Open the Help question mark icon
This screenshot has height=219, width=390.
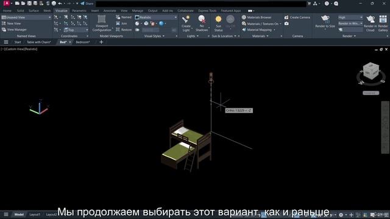pos(327,4)
